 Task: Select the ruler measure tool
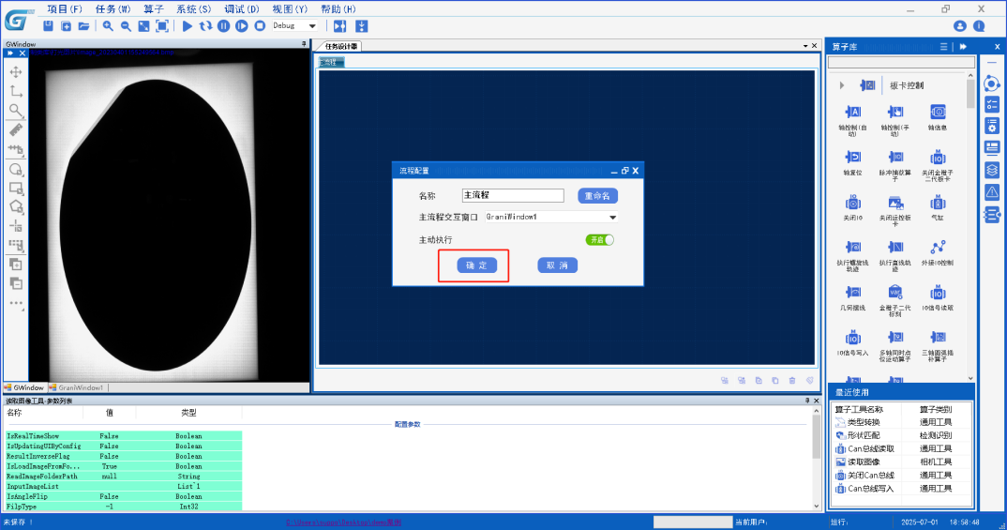point(16,129)
